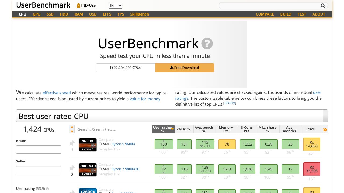Click the 1.49 market share cell
The image size is (344, 193).
268,169
